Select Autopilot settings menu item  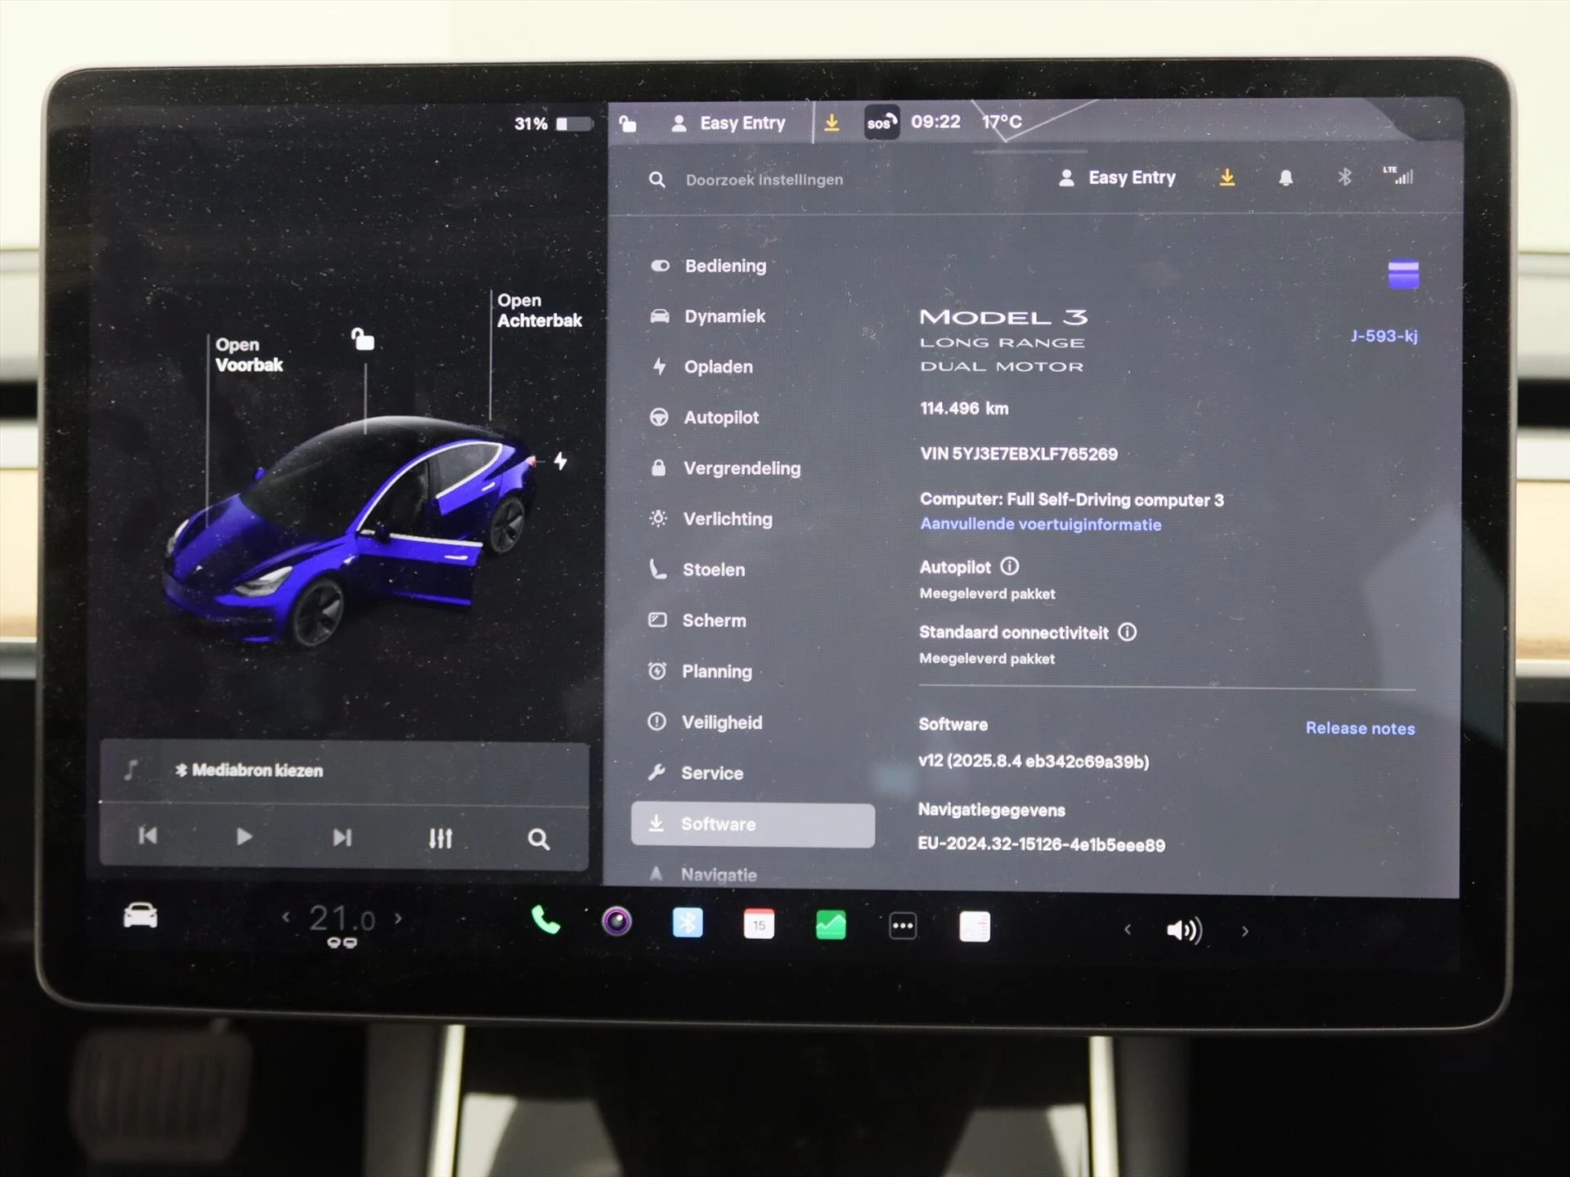point(720,418)
